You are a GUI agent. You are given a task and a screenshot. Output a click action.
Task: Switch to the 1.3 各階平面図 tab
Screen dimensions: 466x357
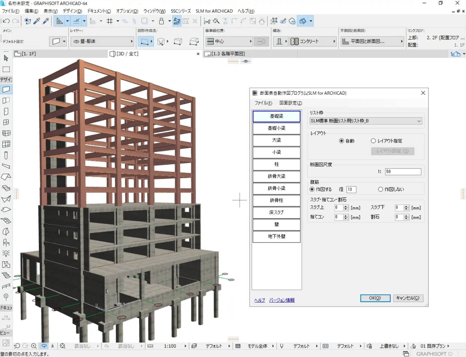tap(228, 54)
